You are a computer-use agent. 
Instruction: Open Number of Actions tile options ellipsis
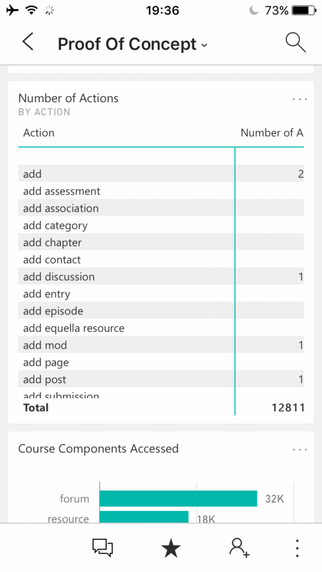coord(300,99)
